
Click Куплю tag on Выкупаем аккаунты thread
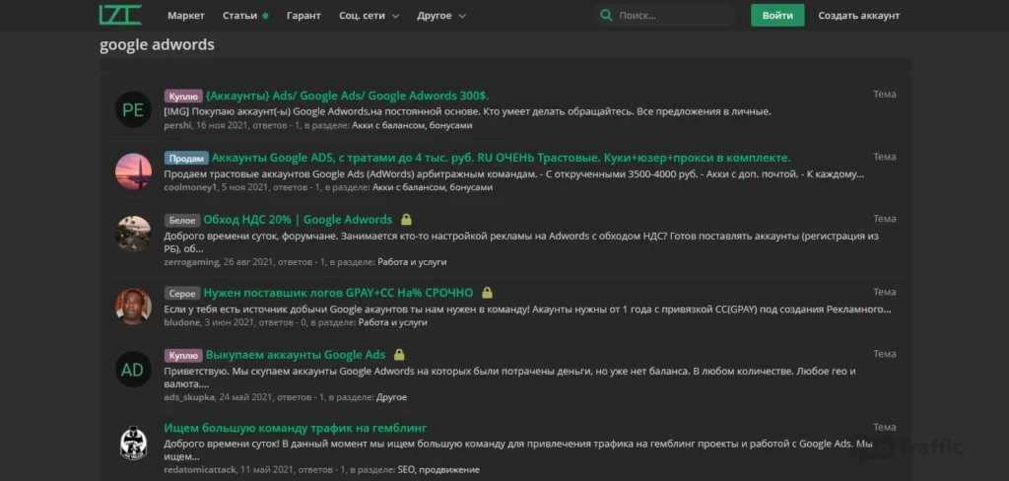[x=183, y=355]
